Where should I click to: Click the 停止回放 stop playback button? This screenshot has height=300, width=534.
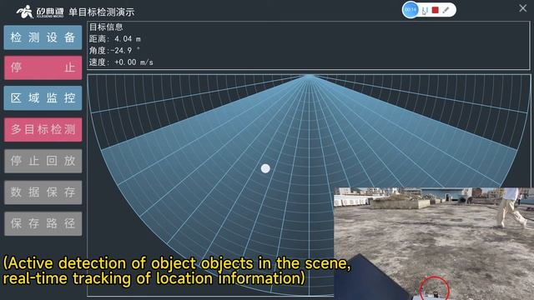[x=43, y=161]
